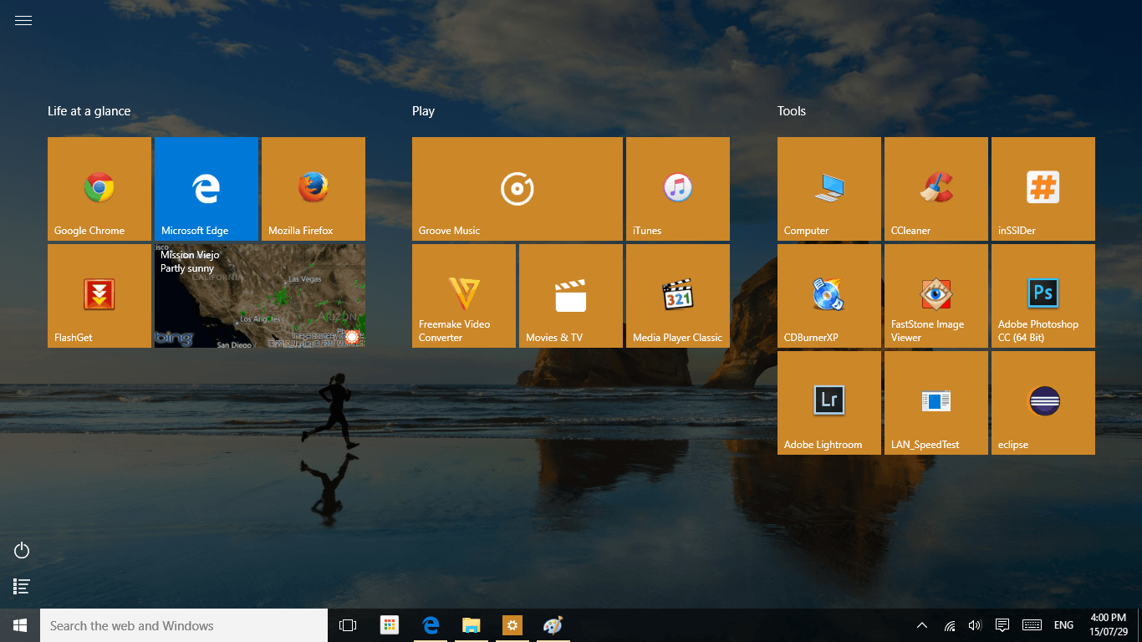This screenshot has height=642, width=1142.
Task: Launch Mozilla Firefox from Start tiles
Action: click(x=314, y=189)
